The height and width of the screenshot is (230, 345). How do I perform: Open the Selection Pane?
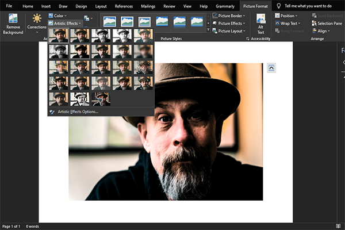(x=325, y=23)
